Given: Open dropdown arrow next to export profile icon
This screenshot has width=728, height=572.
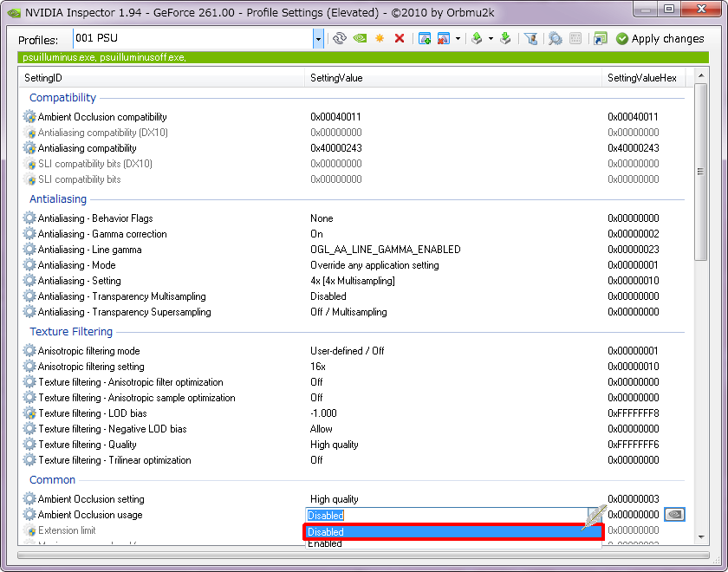Looking at the screenshot, I should tap(491, 38).
